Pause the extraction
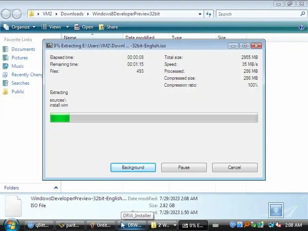The image size is (308, 231). [184, 167]
